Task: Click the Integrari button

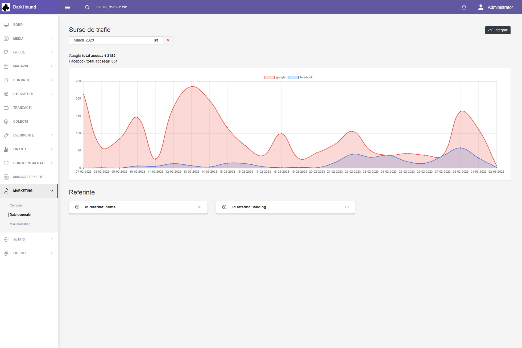Action: [x=498, y=30]
